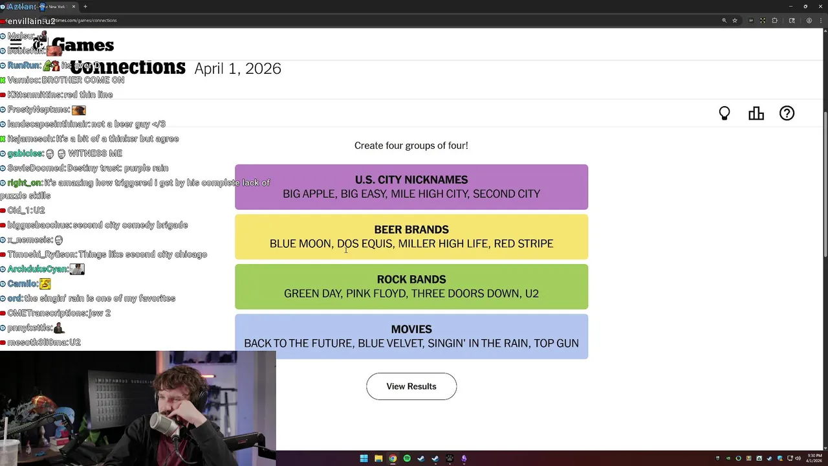
Task: Open the hint lightbulb icon
Action: [x=724, y=113]
